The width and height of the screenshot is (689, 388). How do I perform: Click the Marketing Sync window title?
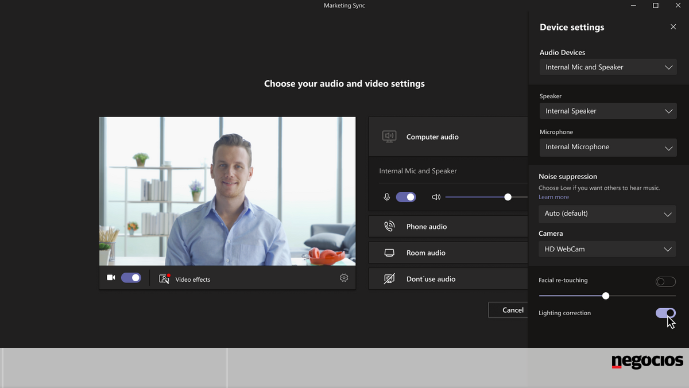pos(344,6)
